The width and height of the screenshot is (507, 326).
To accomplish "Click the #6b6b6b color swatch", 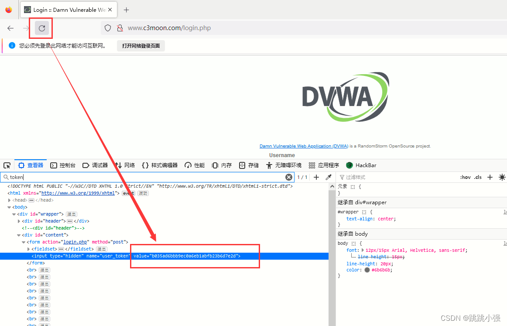I will [367, 270].
